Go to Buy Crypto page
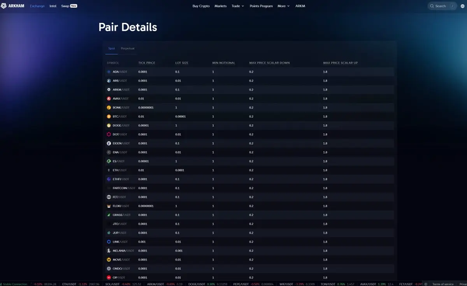The image size is (467, 286). click(201, 6)
